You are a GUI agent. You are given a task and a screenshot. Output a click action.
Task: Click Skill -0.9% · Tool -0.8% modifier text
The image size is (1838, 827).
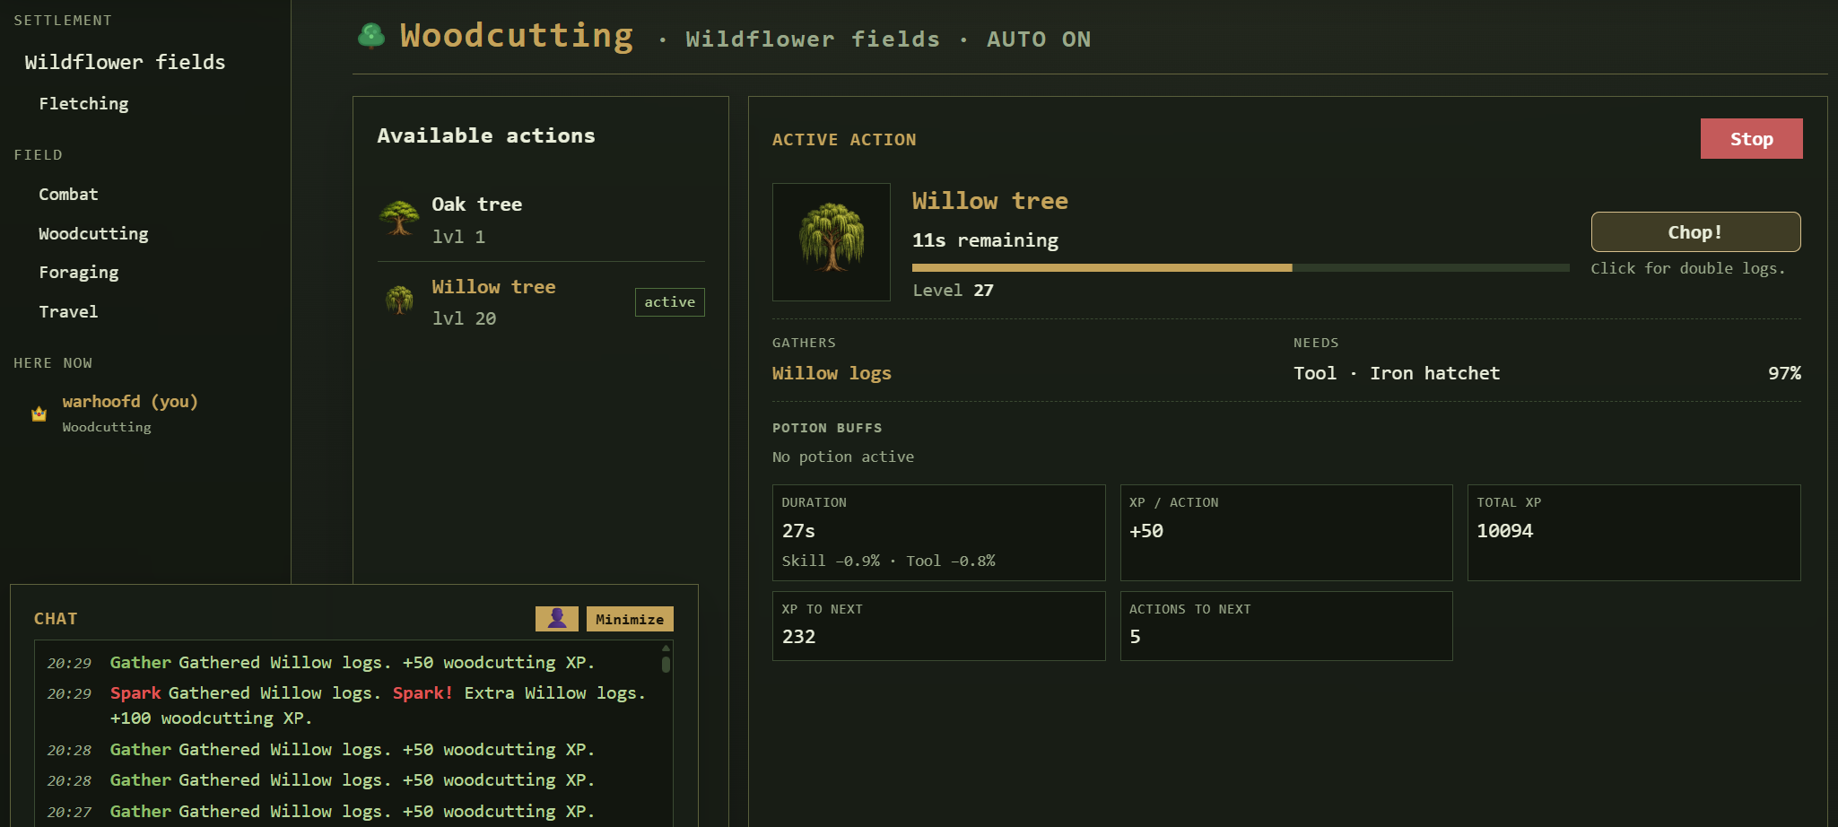(x=888, y=561)
